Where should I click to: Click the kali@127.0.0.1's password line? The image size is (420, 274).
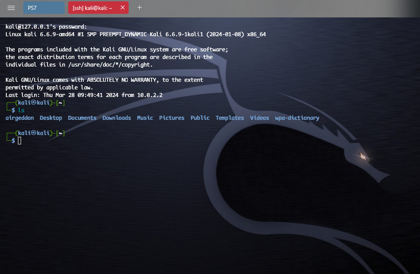(46, 27)
